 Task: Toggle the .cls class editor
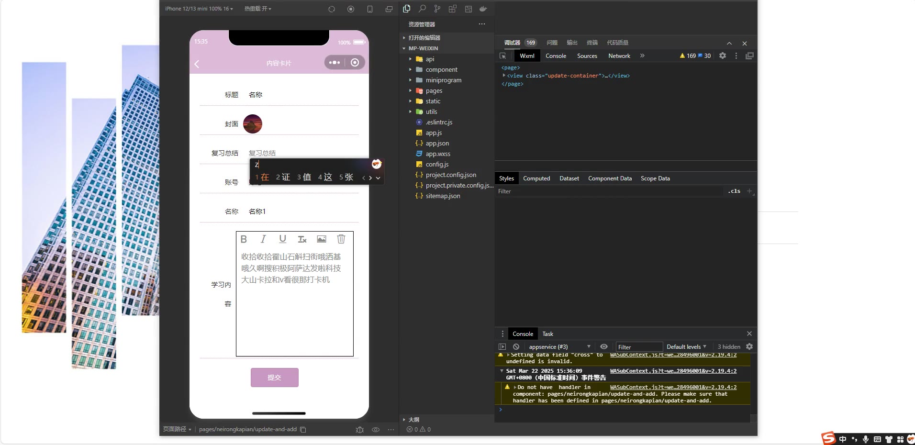[734, 191]
